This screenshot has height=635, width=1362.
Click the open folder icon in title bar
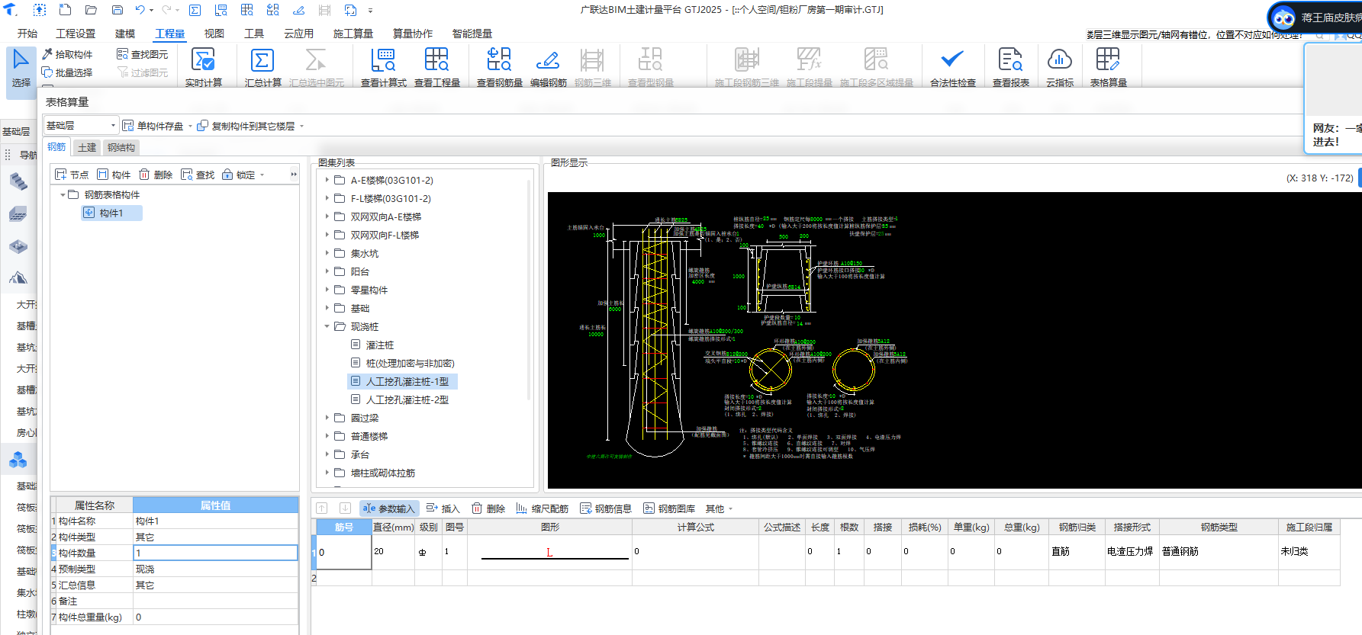click(91, 10)
